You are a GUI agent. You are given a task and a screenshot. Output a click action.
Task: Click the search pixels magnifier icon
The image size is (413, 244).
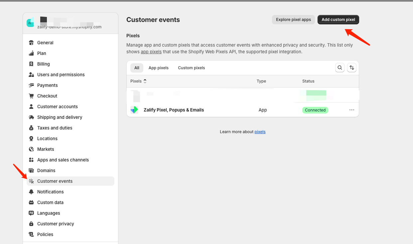point(340,68)
